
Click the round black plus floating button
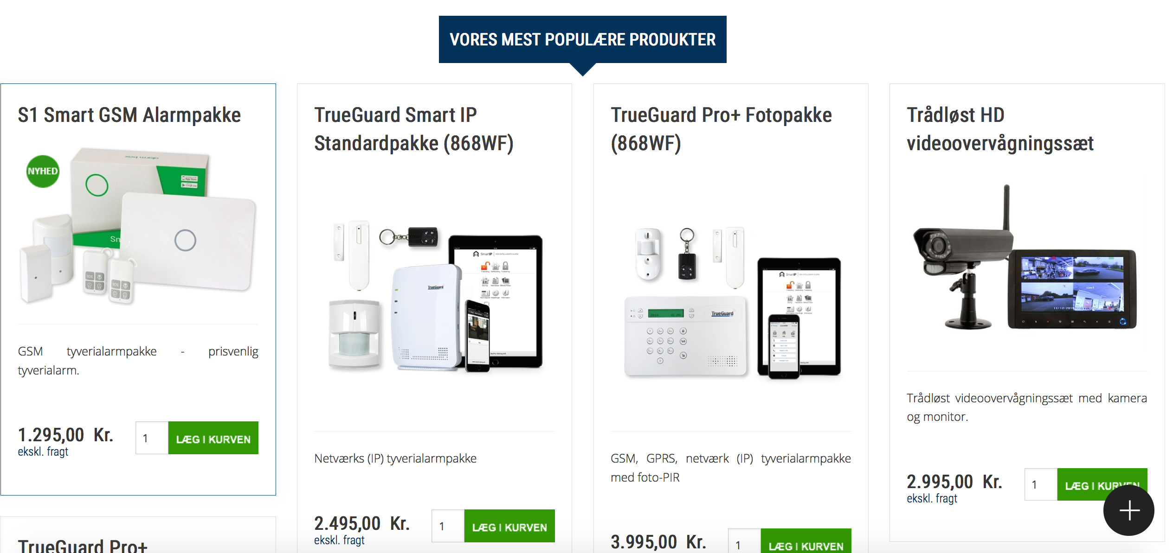pyautogui.click(x=1128, y=510)
